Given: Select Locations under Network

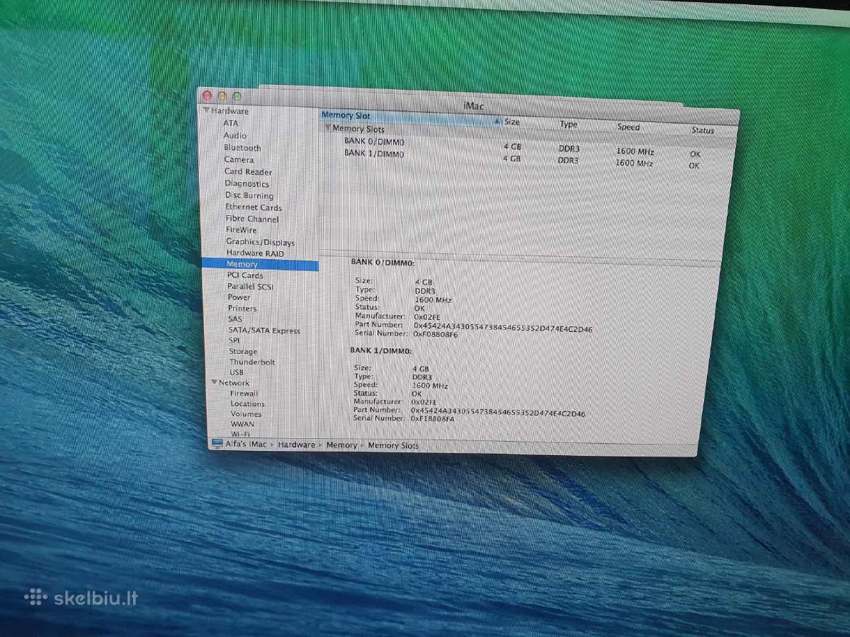Looking at the screenshot, I should coord(247,404).
